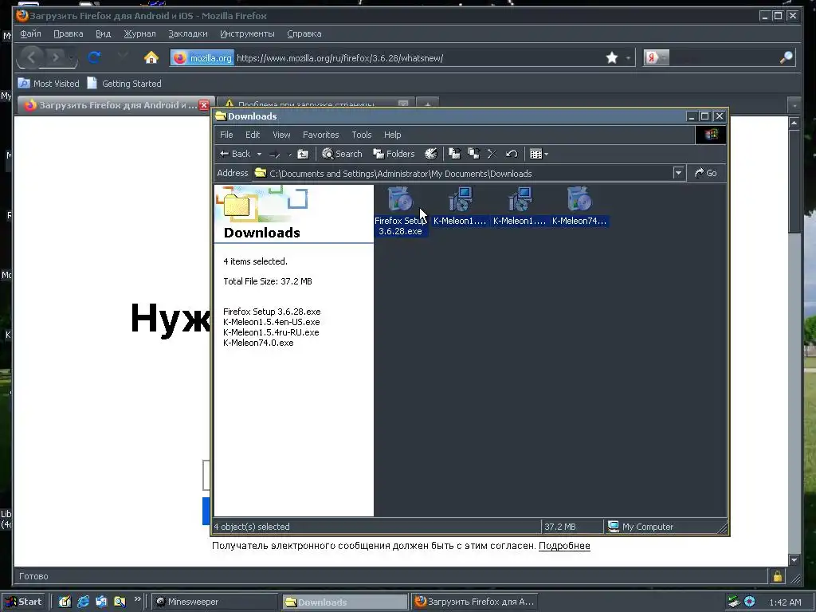Click Firefox Back button
This screenshot has width=816, height=612.
click(31, 57)
